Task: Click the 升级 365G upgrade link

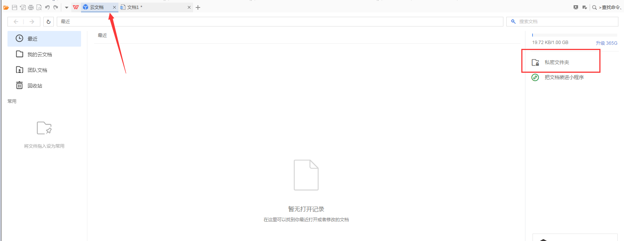Action: (606, 43)
